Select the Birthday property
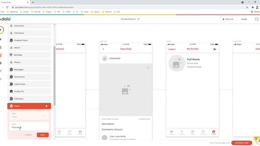The image size is (260, 146). 29,55
